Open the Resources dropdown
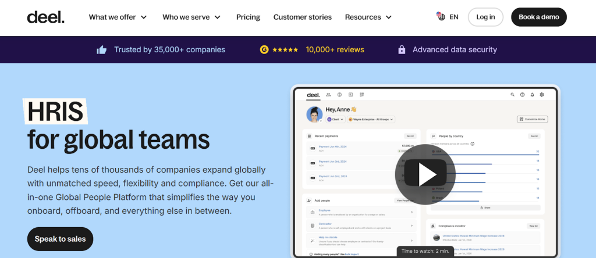Viewport: 596px width, 258px height. point(368,17)
